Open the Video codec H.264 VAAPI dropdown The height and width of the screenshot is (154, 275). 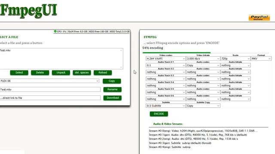pyautogui.click(x=165, y=59)
